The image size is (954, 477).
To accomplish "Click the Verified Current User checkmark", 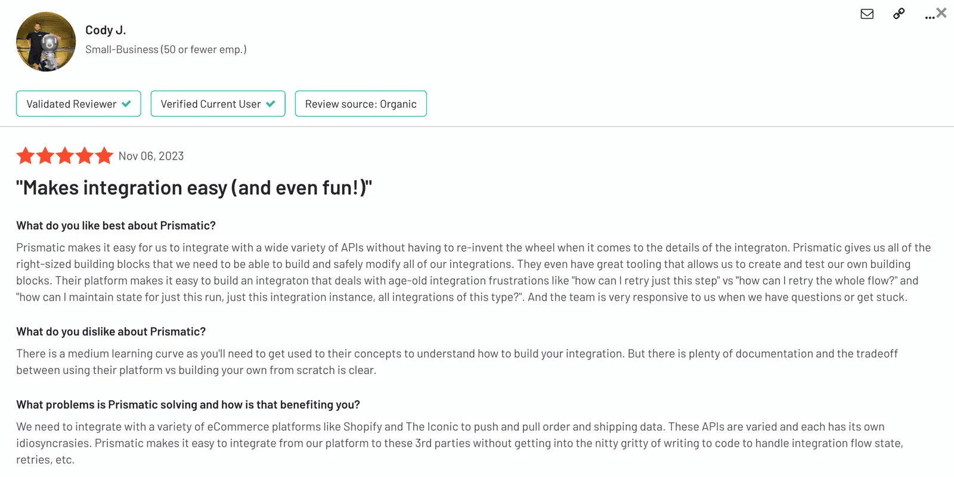I will click(271, 104).
